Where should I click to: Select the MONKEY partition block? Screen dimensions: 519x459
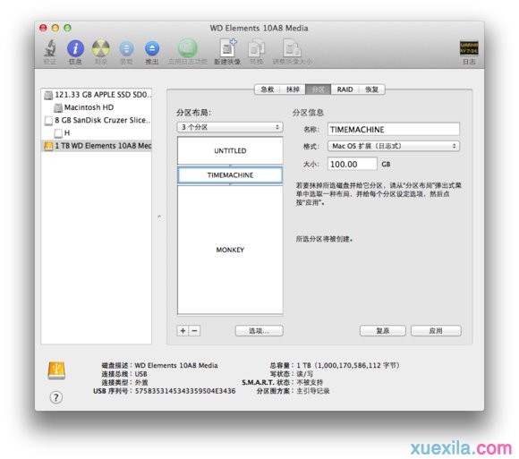pyautogui.click(x=230, y=250)
